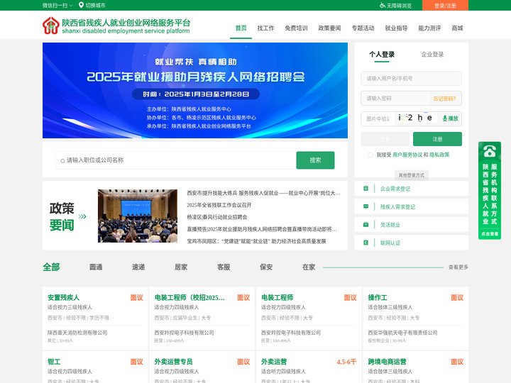Click the disabled person demand registration icon

click(366, 206)
